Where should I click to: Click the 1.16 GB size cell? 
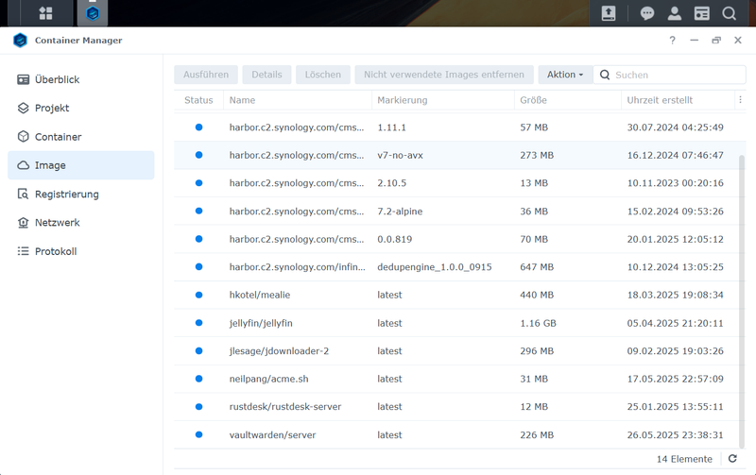538,323
